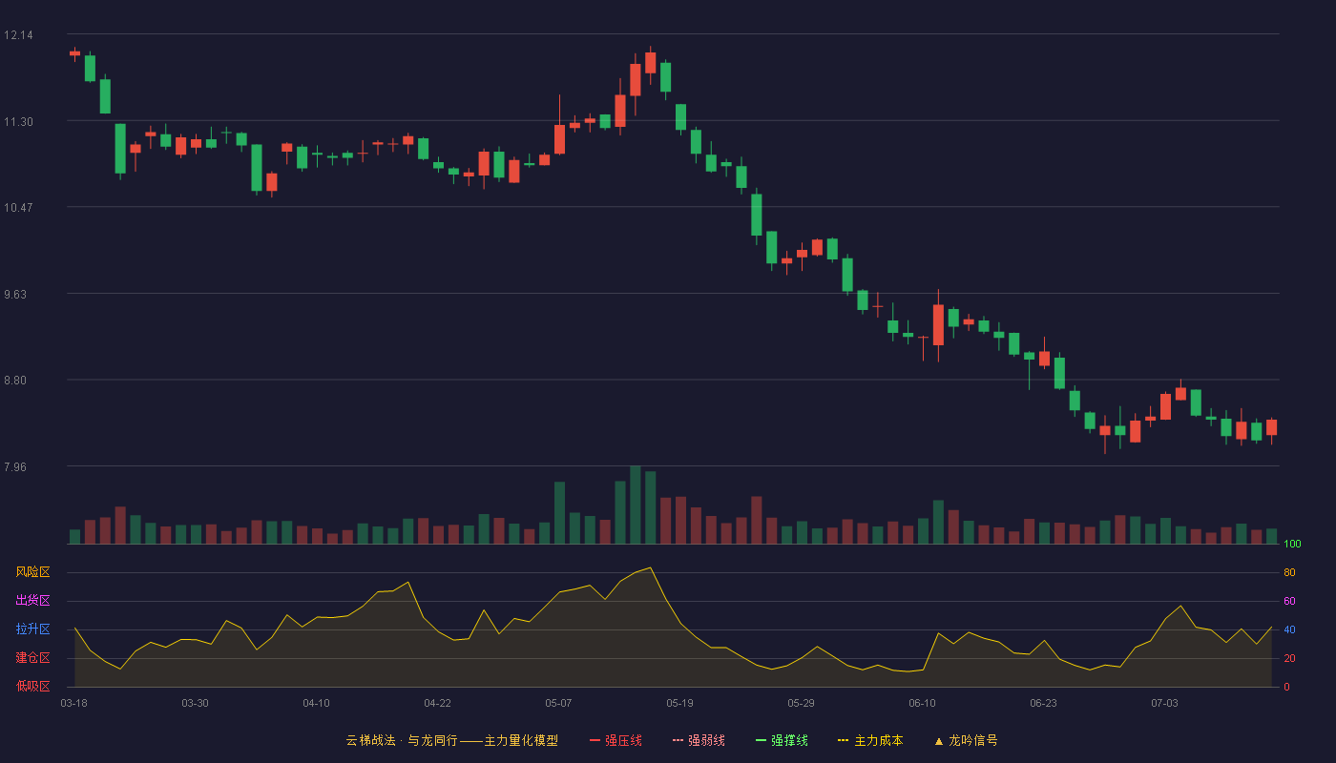
Task: Click the orange 80 indicator axis value
Action: point(1289,572)
